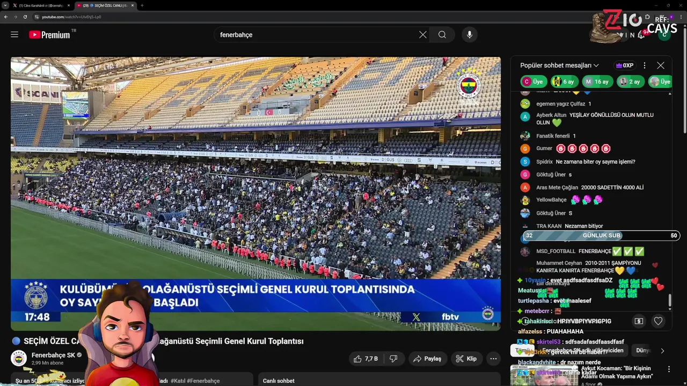Create a clip with Klip button
This screenshot has width=687, height=386.
(x=466, y=359)
